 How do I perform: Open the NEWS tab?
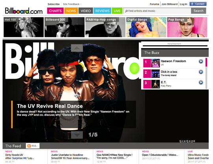pos(71,11)
